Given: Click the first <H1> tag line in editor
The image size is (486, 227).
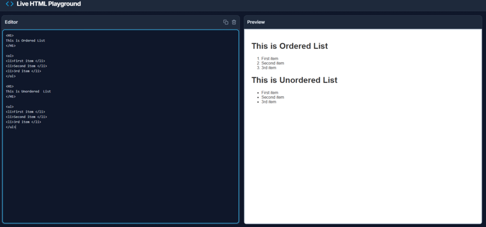Looking at the screenshot, I should pyautogui.click(x=10, y=36).
